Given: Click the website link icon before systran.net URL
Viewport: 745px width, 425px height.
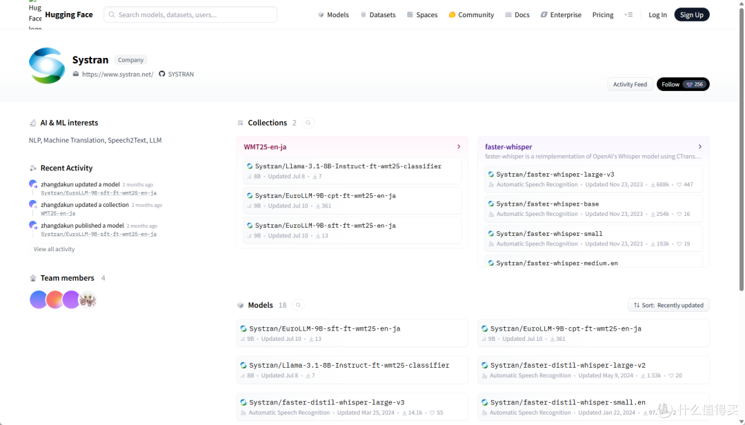Looking at the screenshot, I should (76, 74).
